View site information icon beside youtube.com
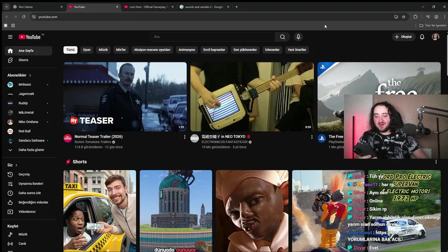 click(34, 17)
